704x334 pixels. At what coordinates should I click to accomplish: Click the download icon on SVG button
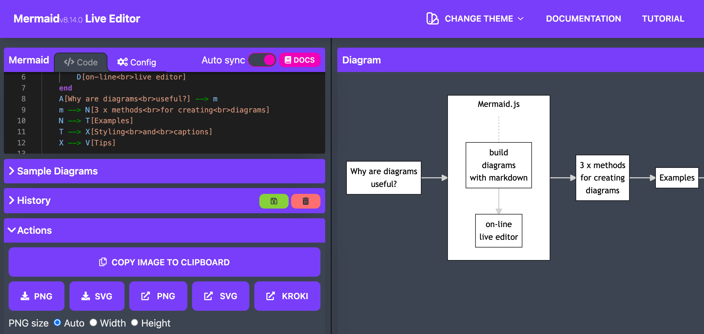point(86,296)
